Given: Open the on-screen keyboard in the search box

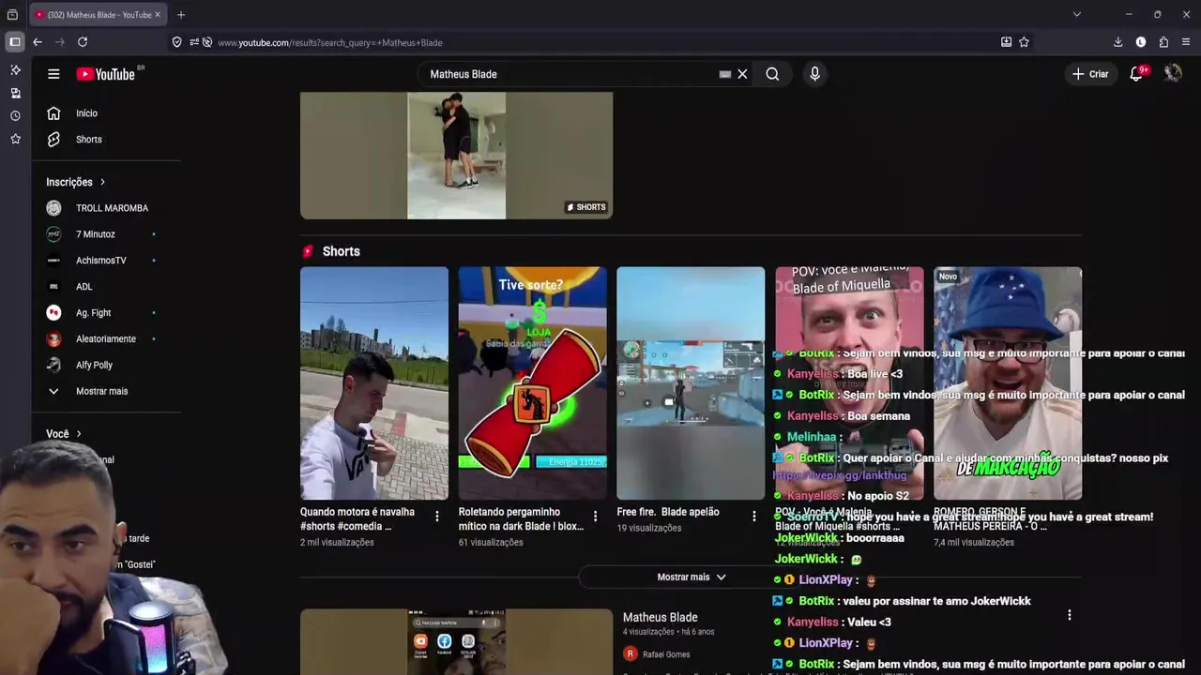Looking at the screenshot, I should 724,74.
